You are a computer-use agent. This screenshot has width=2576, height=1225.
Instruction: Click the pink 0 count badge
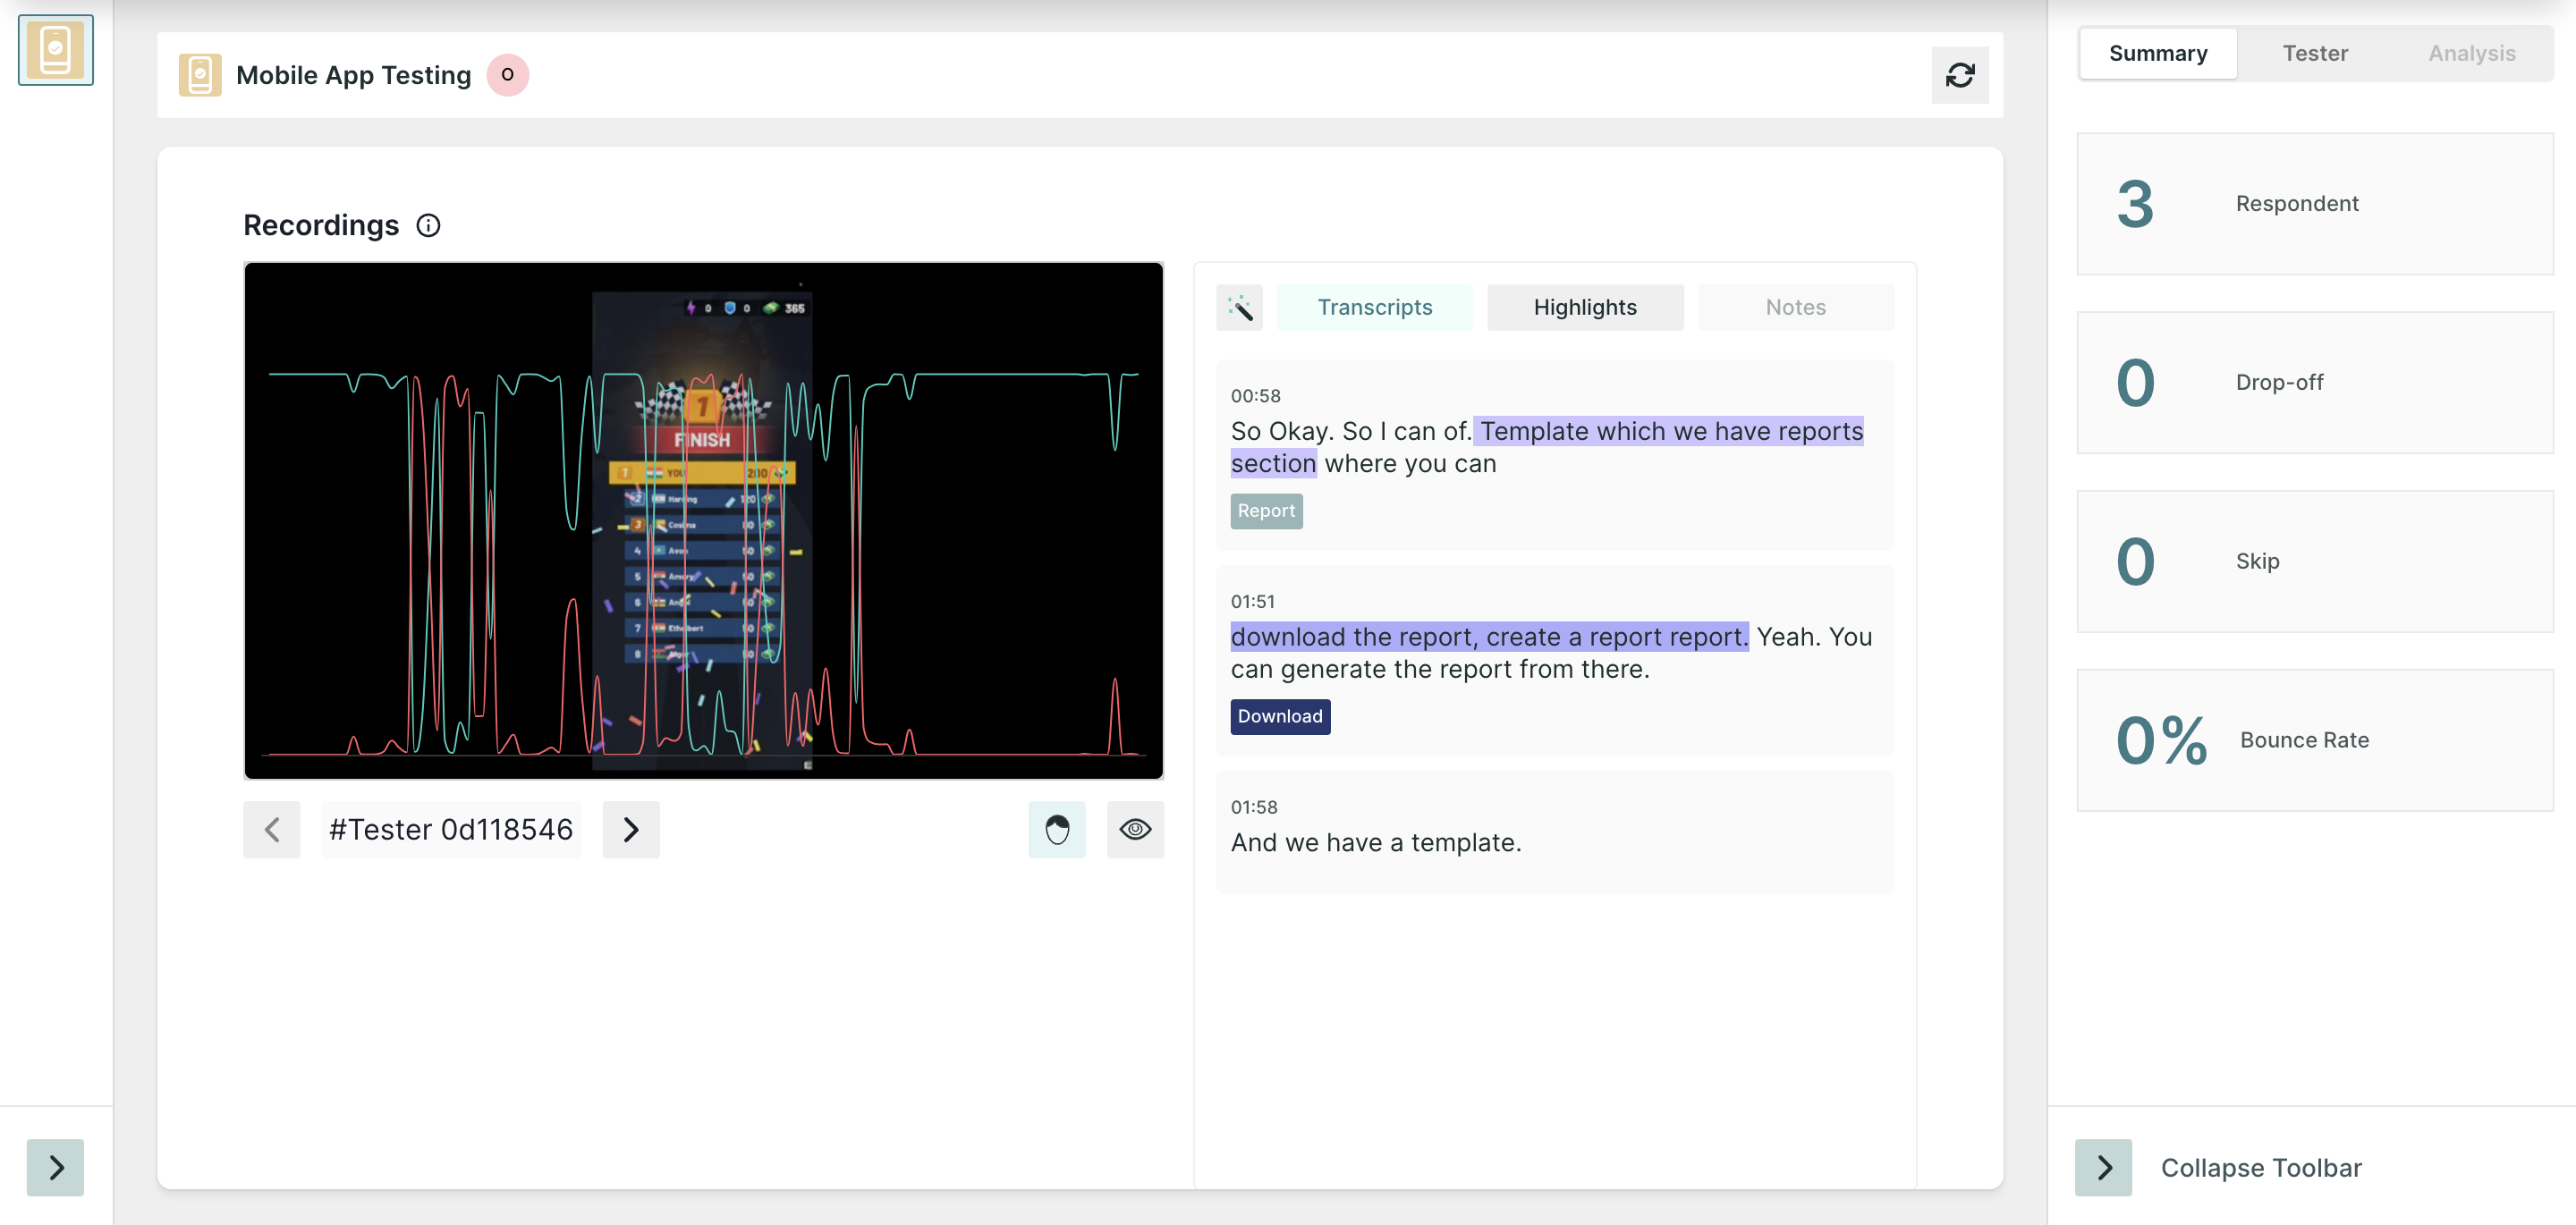[x=508, y=75]
